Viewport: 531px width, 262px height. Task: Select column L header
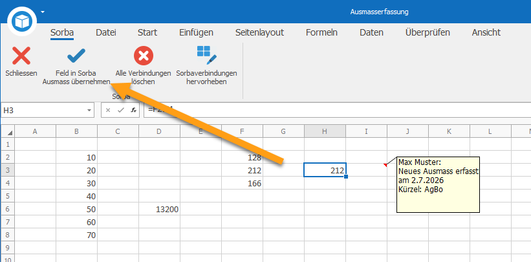490,131
